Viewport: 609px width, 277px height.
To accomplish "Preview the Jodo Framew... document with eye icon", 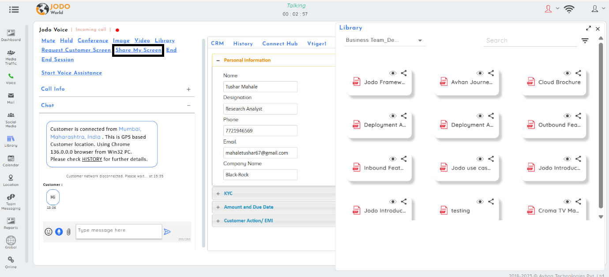I will [393, 73].
